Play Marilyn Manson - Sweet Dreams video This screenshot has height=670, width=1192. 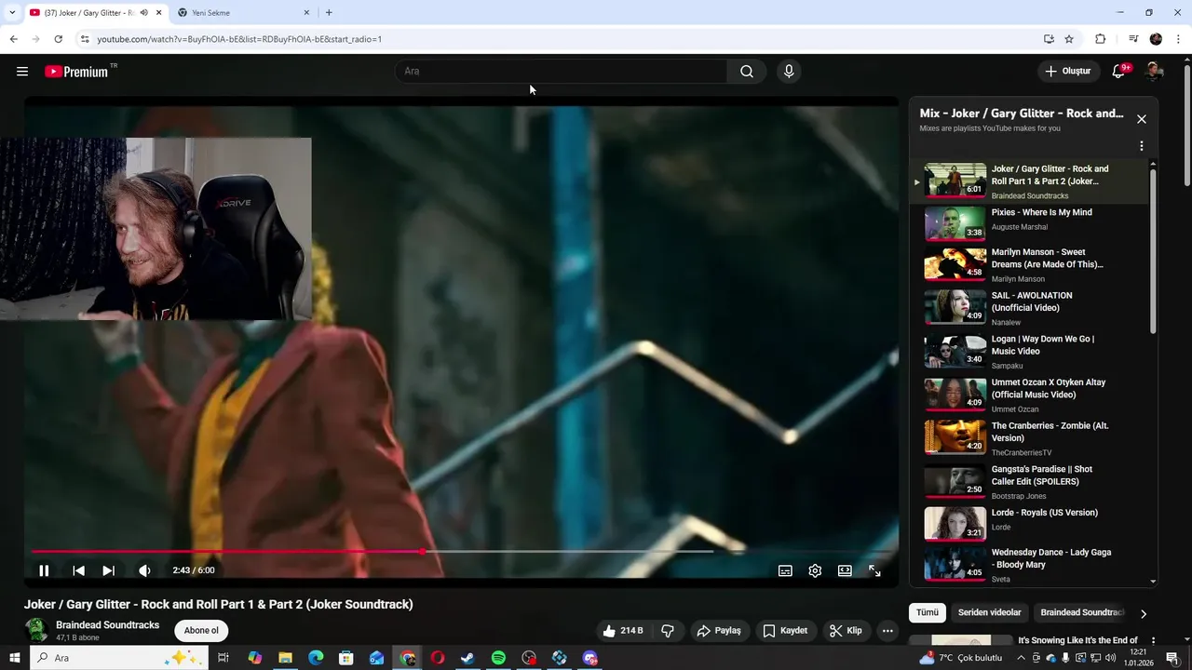click(x=1029, y=264)
